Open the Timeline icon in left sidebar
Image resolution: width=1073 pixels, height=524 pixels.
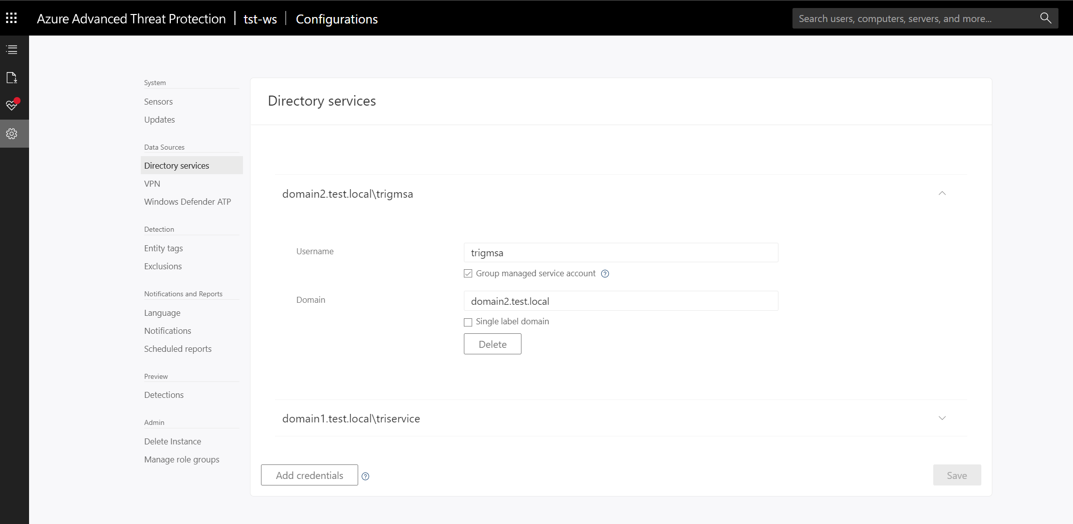click(x=12, y=49)
